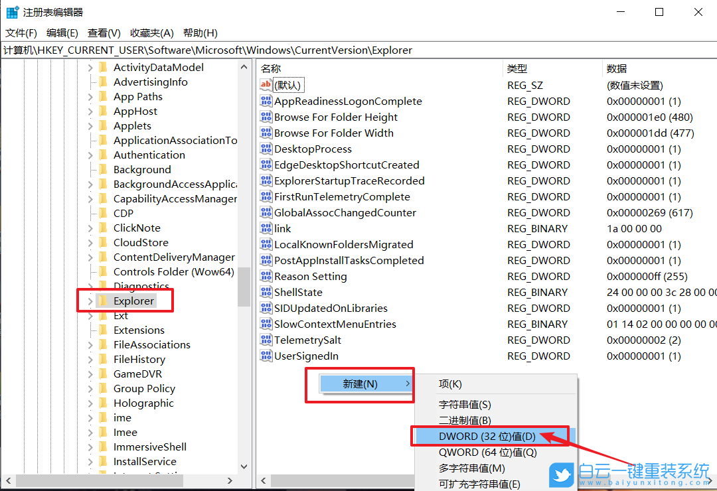Viewport: 717px width, 491px height.
Task: Click the 新建(N) context menu entry
Action: point(360,384)
